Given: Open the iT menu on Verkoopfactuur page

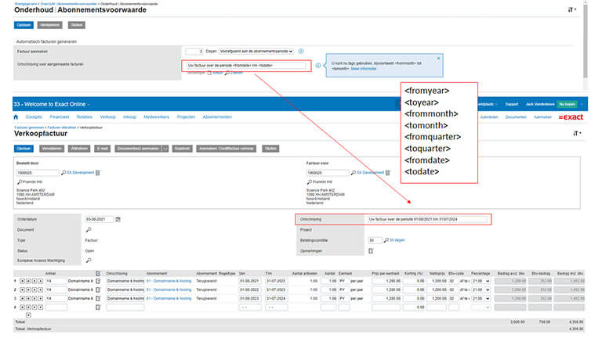Looking at the screenshot, I should point(577,133).
